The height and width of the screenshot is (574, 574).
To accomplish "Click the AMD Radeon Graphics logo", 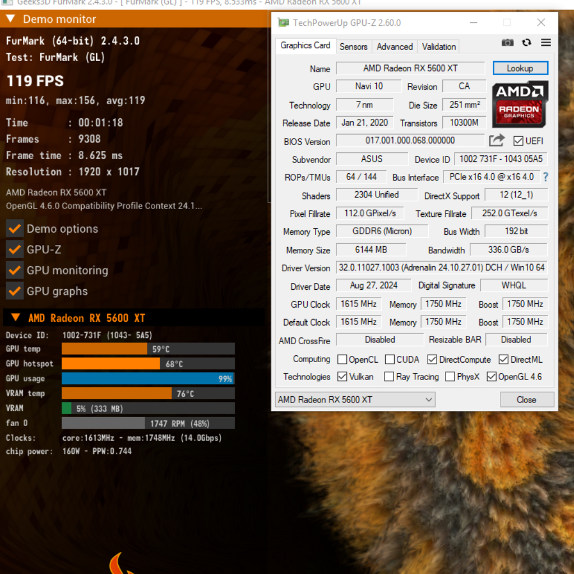I will point(520,104).
